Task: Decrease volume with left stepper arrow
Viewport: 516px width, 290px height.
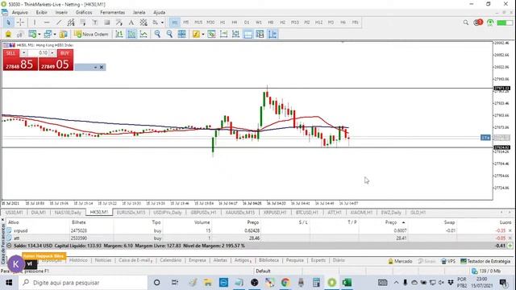Action: point(23,53)
